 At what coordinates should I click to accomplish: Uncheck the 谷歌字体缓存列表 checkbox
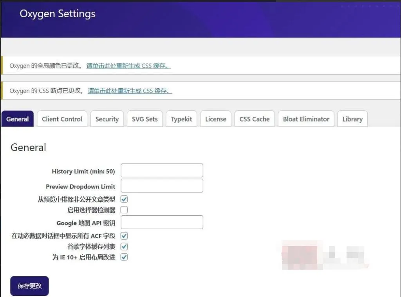(124, 247)
